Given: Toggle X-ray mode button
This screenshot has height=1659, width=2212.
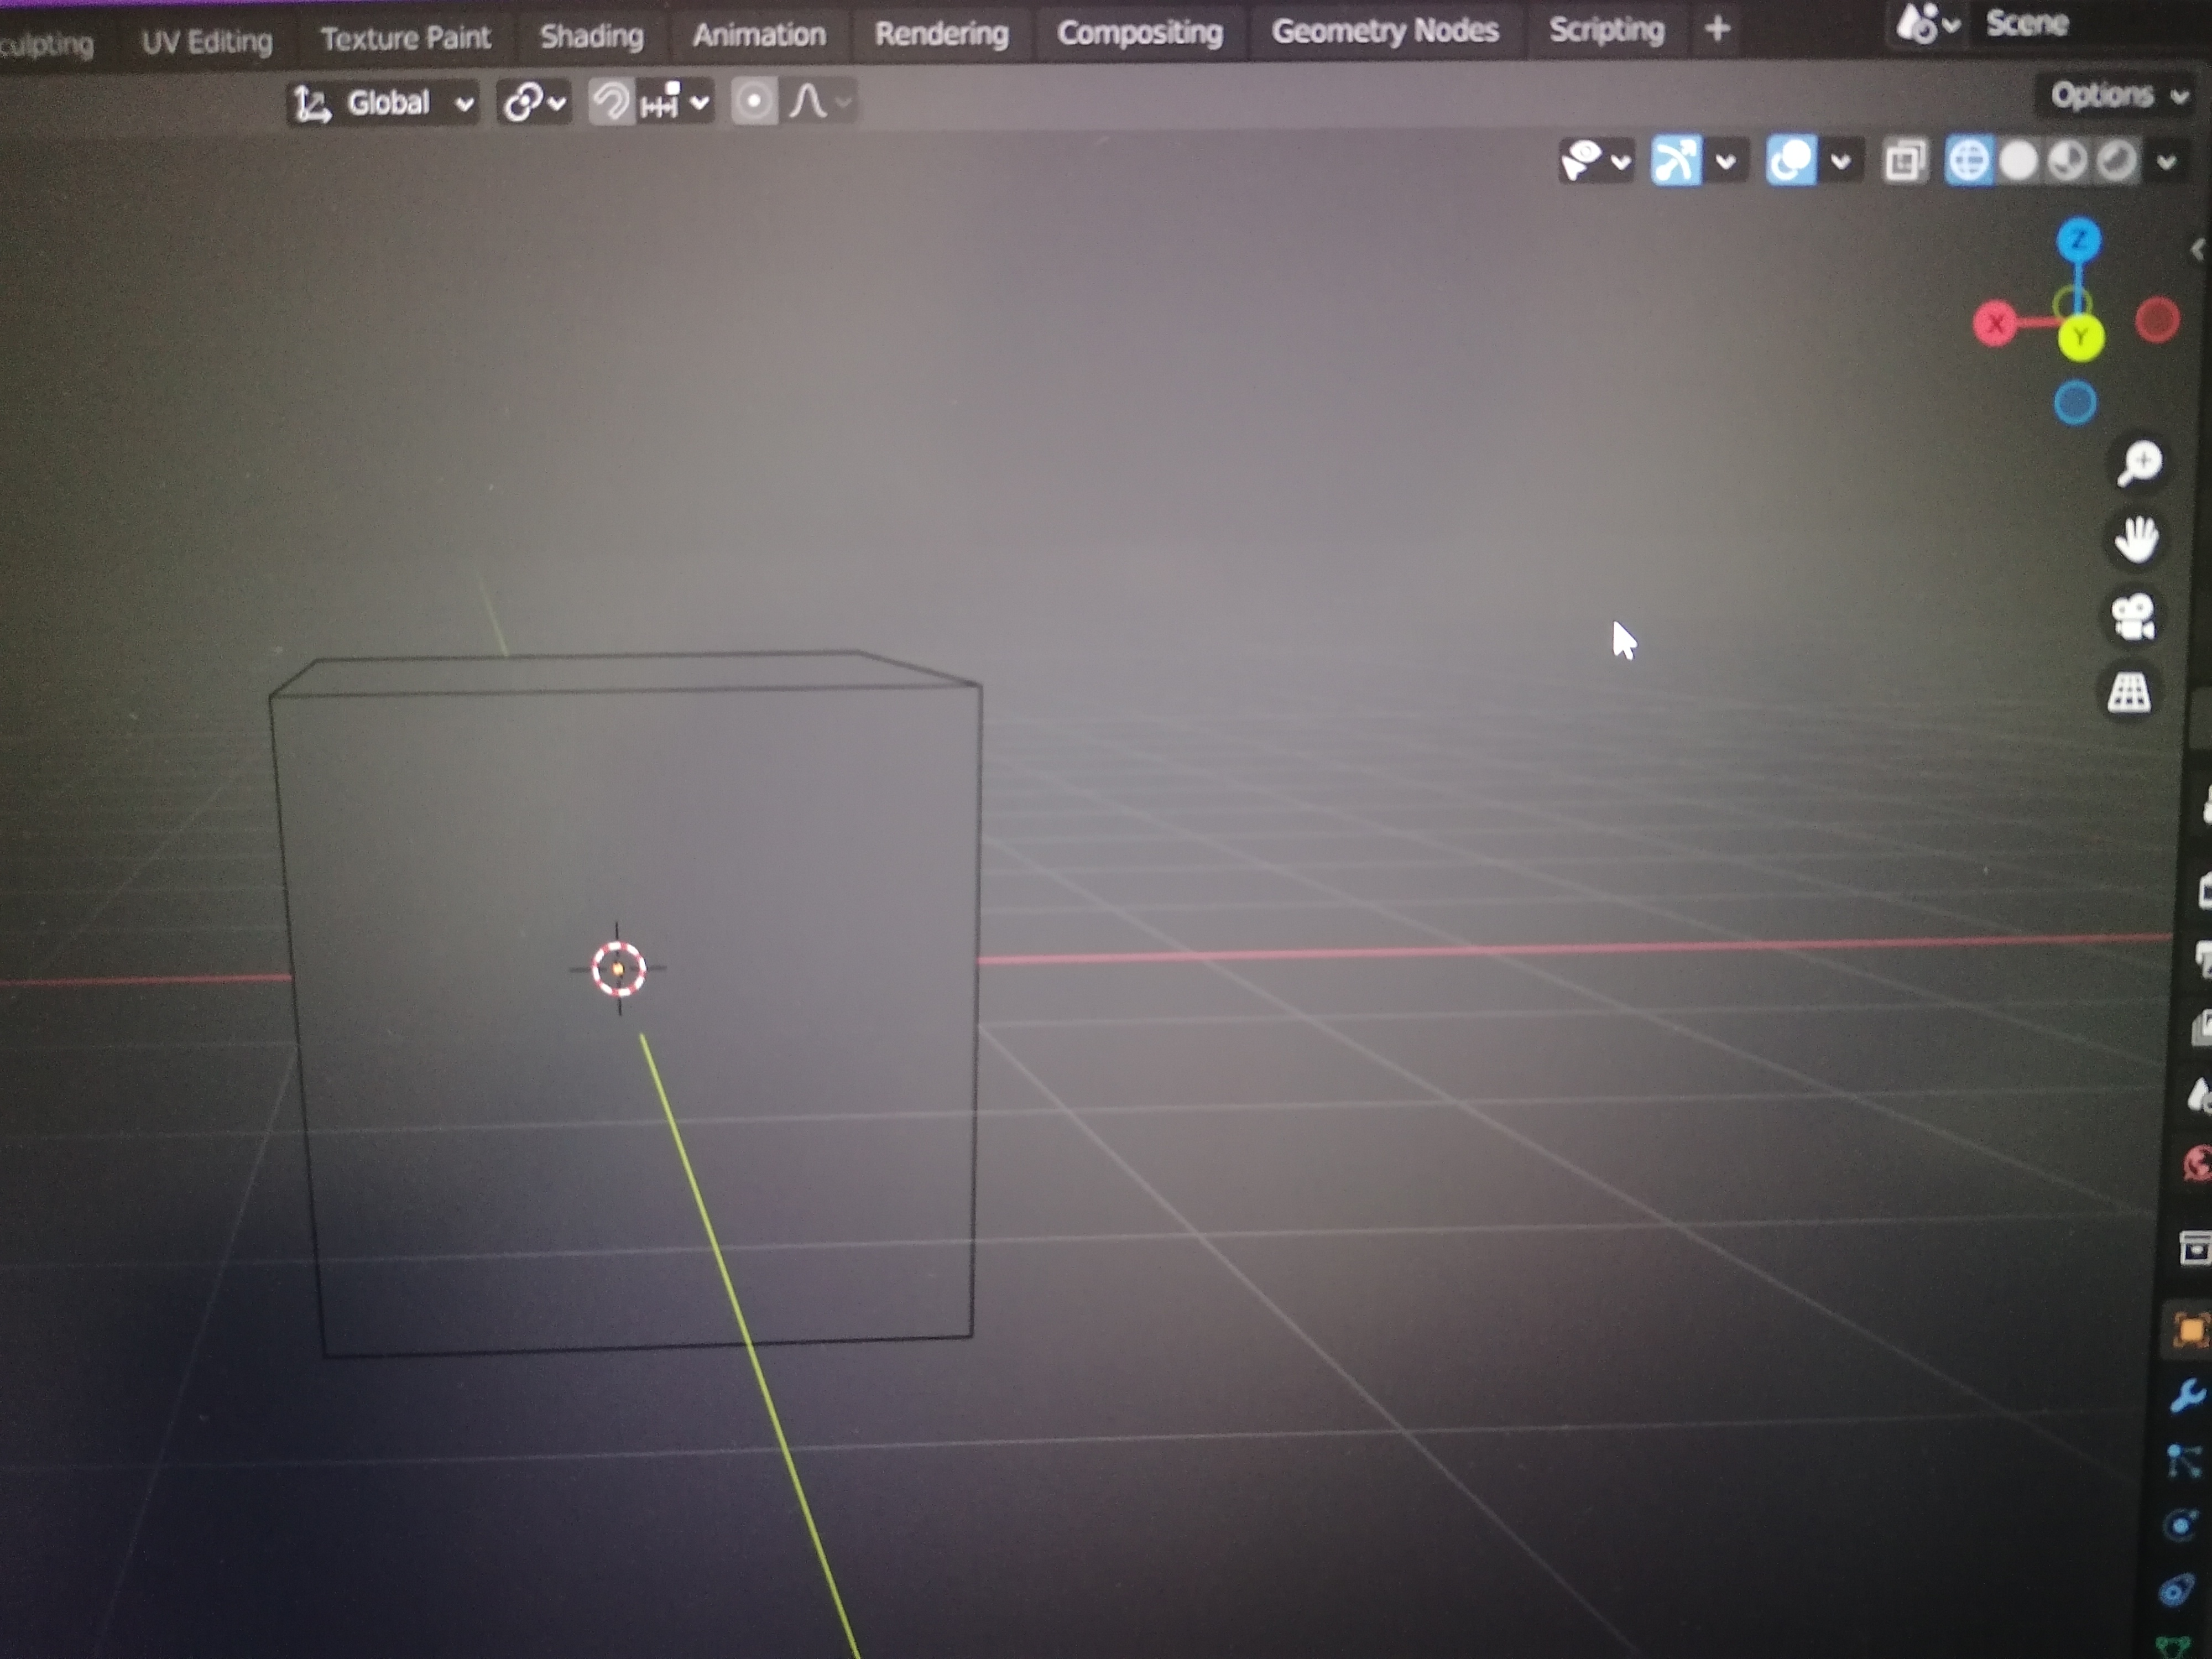Looking at the screenshot, I should coord(1905,160).
